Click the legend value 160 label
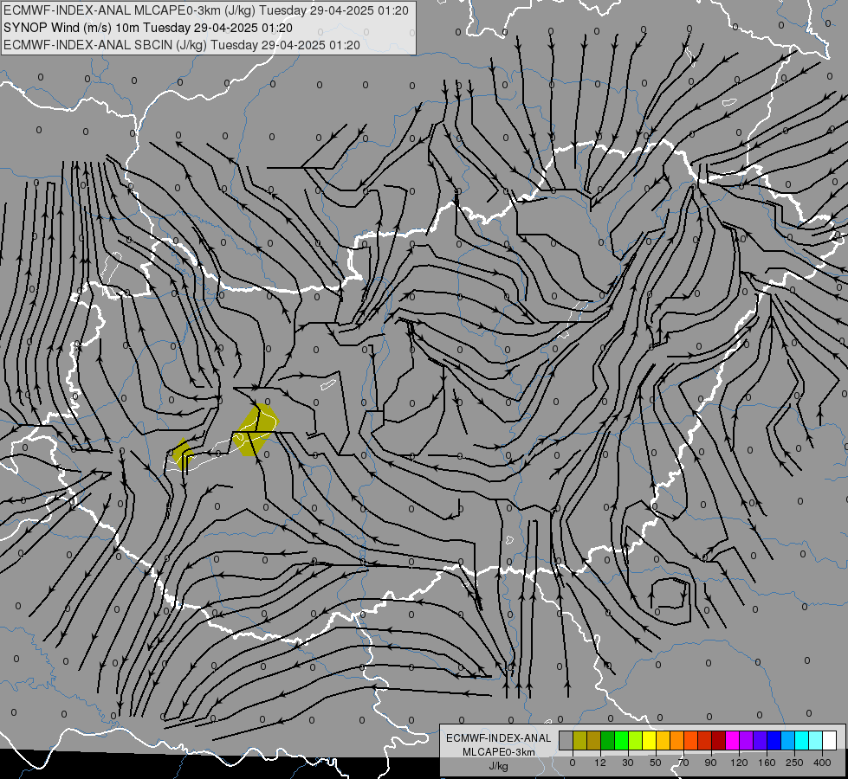Image resolution: width=848 pixels, height=779 pixels. 767,763
